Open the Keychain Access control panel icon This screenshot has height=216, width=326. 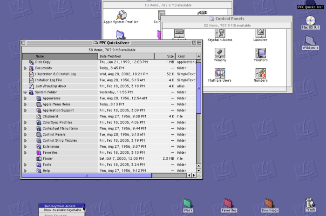pos(220,33)
